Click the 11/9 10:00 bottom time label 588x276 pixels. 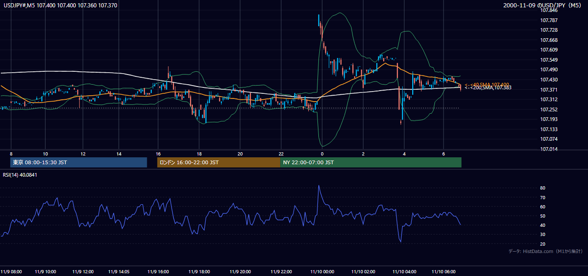(x=46, y=272)
